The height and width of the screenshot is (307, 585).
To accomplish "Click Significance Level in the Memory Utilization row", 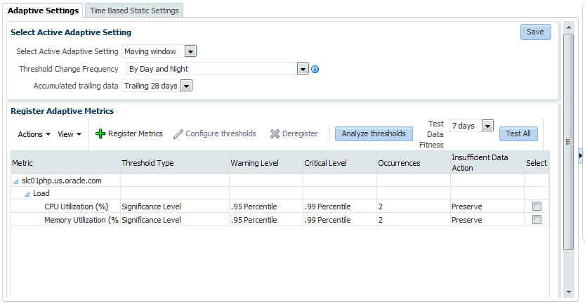I will pos(151,220).
